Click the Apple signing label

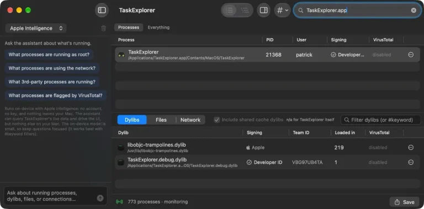tap(255, 148)
